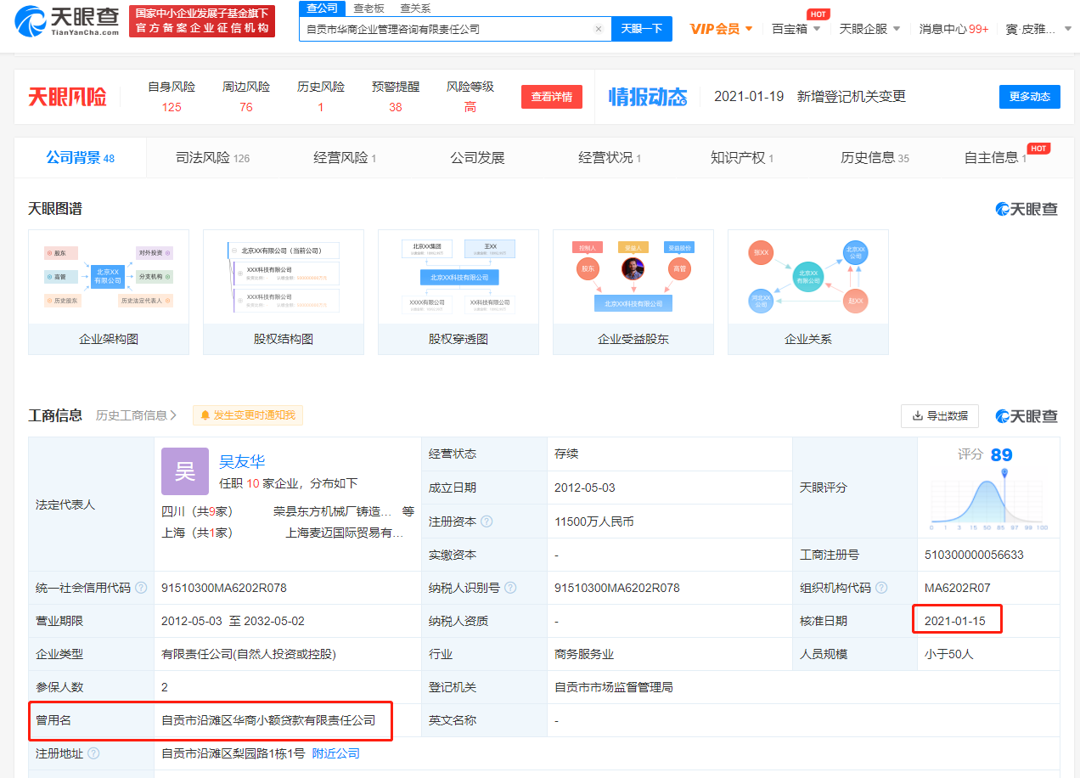The width and height of the screenshot is (1080, 778).
Task: Click the help icon beside 注册资本
Action: [487, 521]
